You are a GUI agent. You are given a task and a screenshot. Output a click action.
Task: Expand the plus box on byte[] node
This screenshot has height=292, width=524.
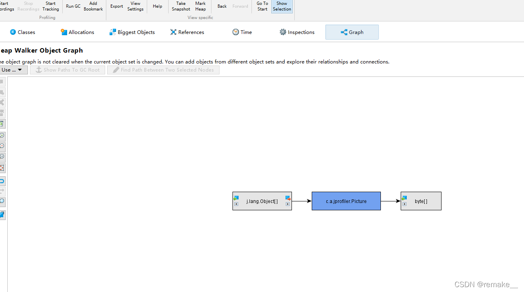coord(404,204)
